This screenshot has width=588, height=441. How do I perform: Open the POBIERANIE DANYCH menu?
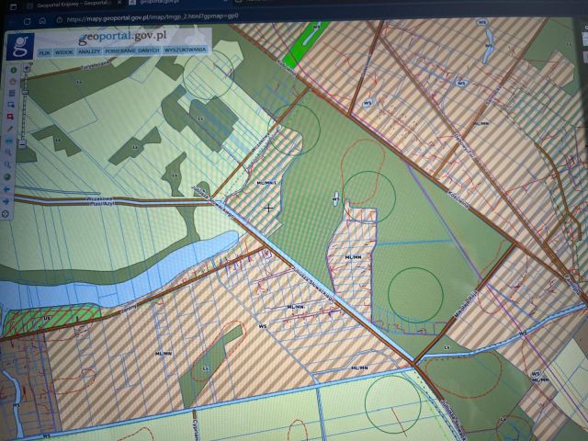(x=132, y=51)
